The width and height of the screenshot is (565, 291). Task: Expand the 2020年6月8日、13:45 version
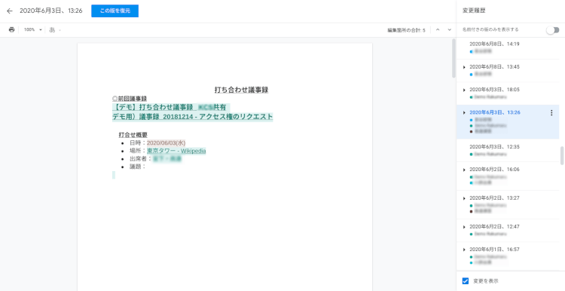pyautogui.click(x=464, y=67)
